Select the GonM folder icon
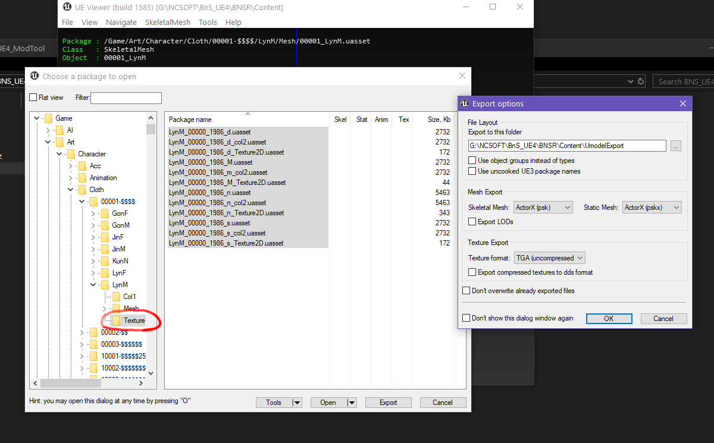 coord(105,225)
